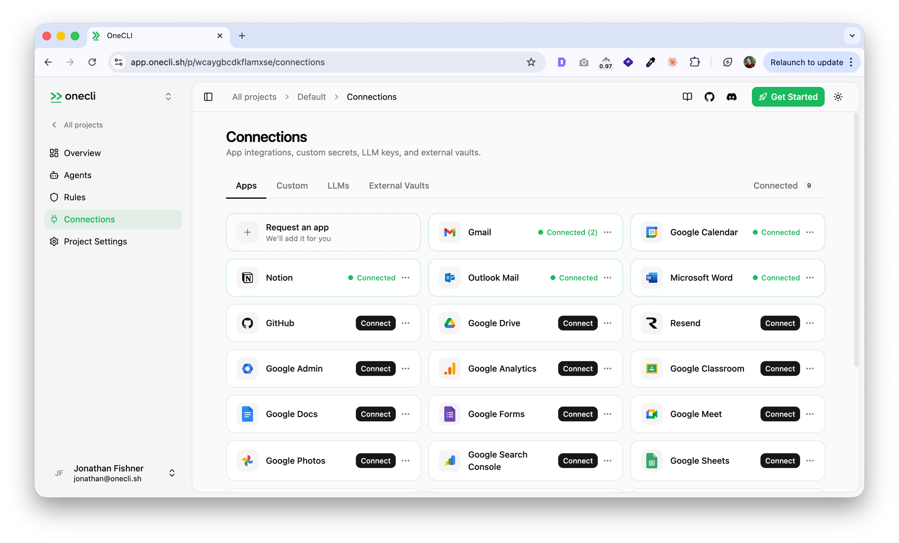The image size is (899, 543).
Task: Connect the Google Meet app
Action: (x=780, y=414)
